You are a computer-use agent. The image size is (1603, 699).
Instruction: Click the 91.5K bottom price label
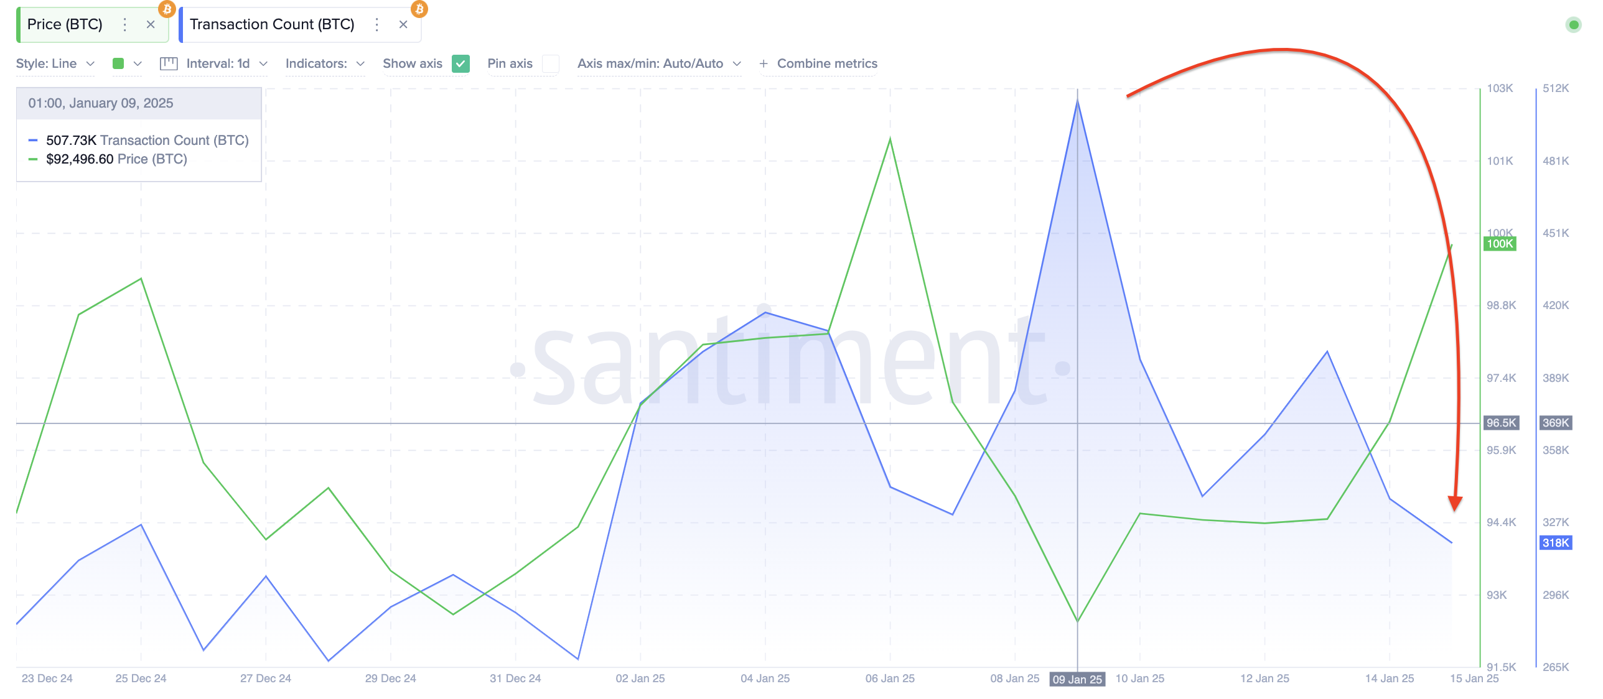click(x=1501, y=667)
